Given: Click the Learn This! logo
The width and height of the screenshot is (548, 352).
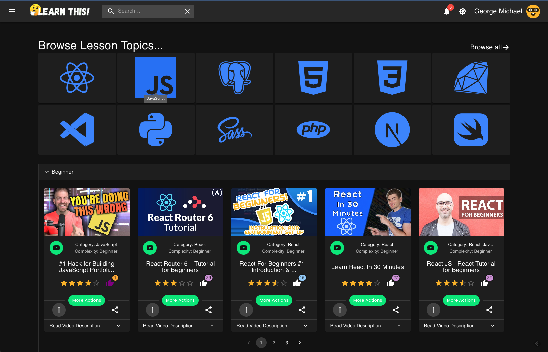Looking at the screenshot, I should coord(60,10).
